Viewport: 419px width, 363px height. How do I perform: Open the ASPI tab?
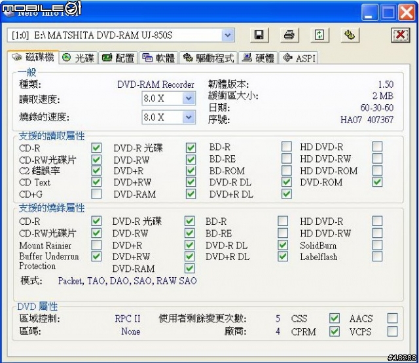click(x=299, y=58)
